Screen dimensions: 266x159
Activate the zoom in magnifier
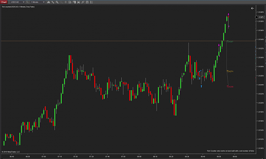(57, 2)
